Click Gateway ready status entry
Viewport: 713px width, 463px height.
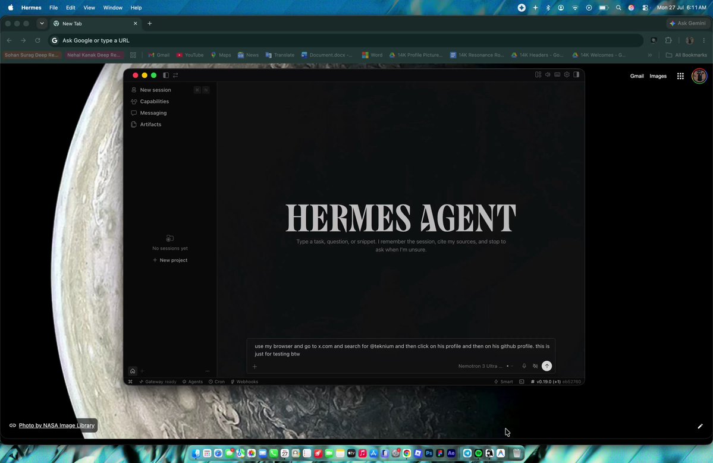[158, 382]
